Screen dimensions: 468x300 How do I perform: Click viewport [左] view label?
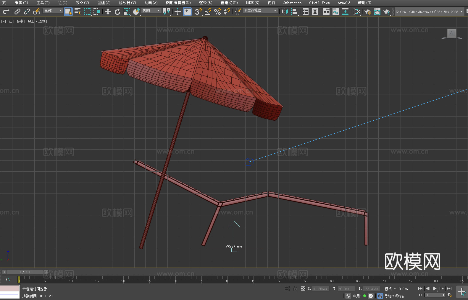[x=11, y=21]
